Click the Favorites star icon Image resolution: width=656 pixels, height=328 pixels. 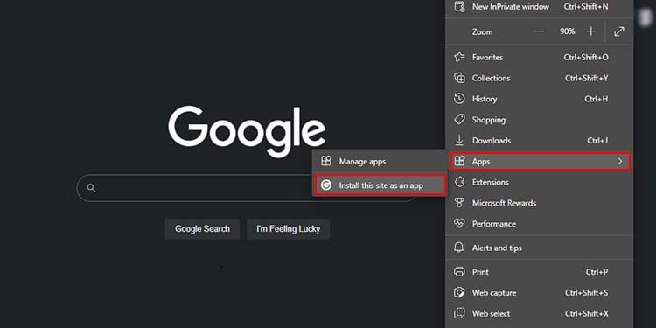(x=459, y=58)
